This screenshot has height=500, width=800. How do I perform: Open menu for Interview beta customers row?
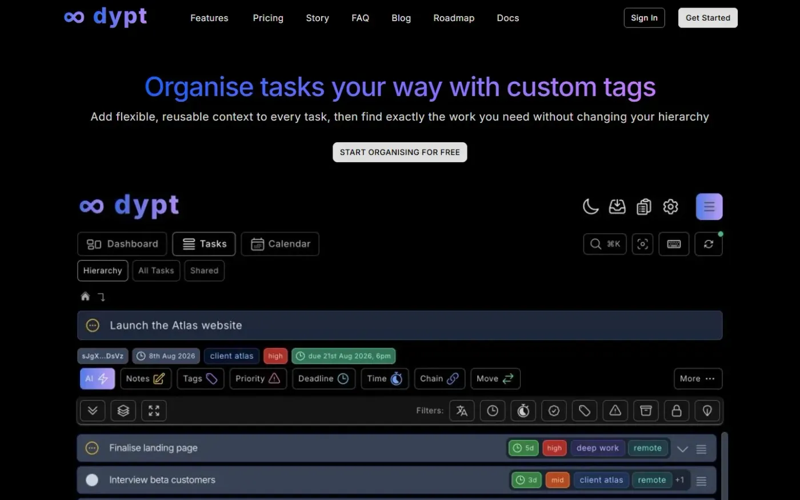tap(702, 481)
